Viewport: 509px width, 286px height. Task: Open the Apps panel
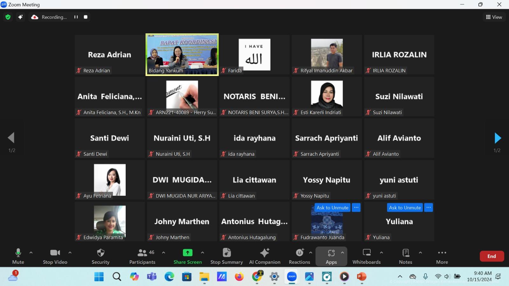point(331,256)
